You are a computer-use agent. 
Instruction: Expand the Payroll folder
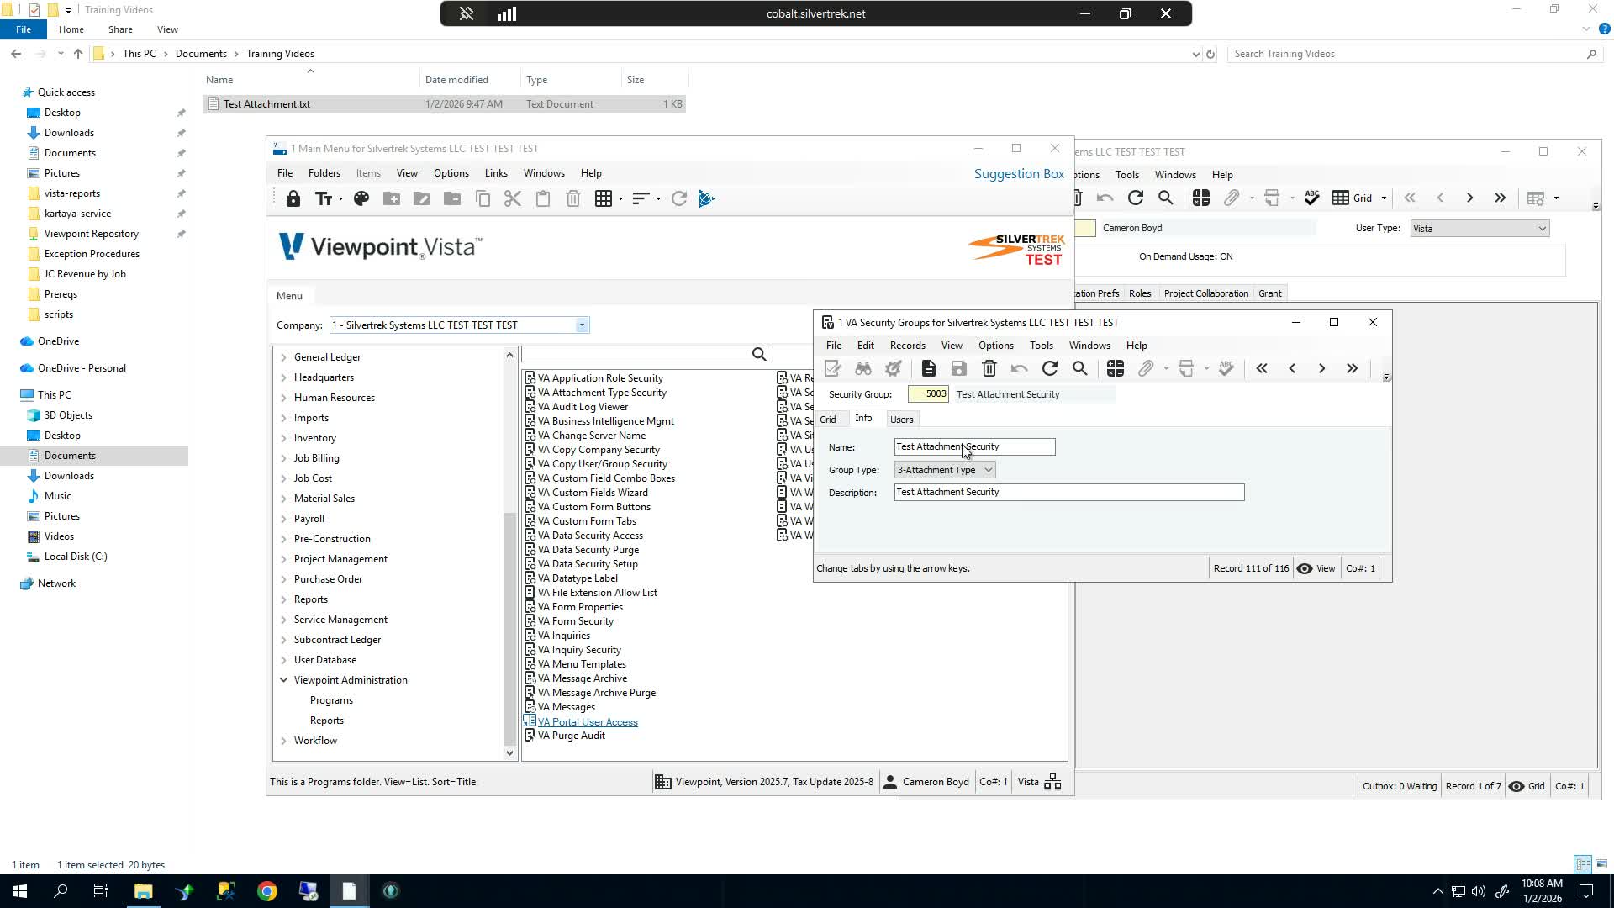pos(284,519)
